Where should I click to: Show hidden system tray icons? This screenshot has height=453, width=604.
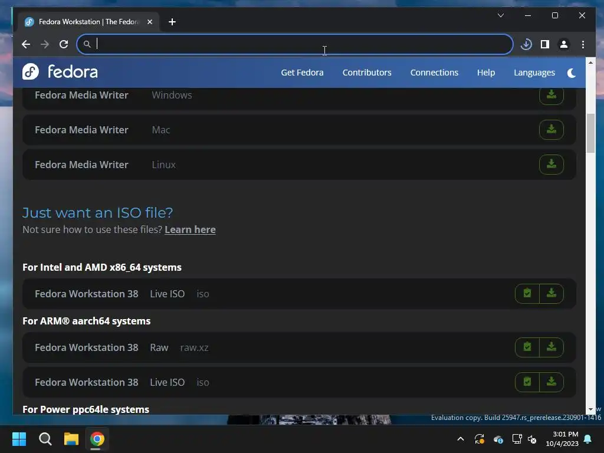460,439
